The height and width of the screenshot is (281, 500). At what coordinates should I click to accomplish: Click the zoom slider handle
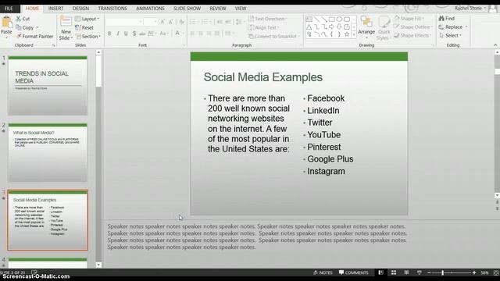pos(443,272)
